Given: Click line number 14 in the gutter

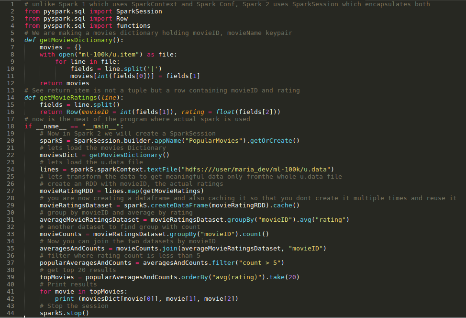Looking at the screenshot, I should (x=11, y=98).
